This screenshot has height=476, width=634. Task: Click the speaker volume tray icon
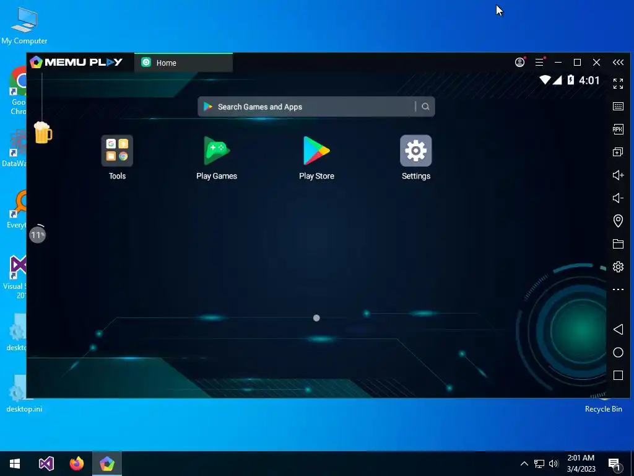pos(554,464)
